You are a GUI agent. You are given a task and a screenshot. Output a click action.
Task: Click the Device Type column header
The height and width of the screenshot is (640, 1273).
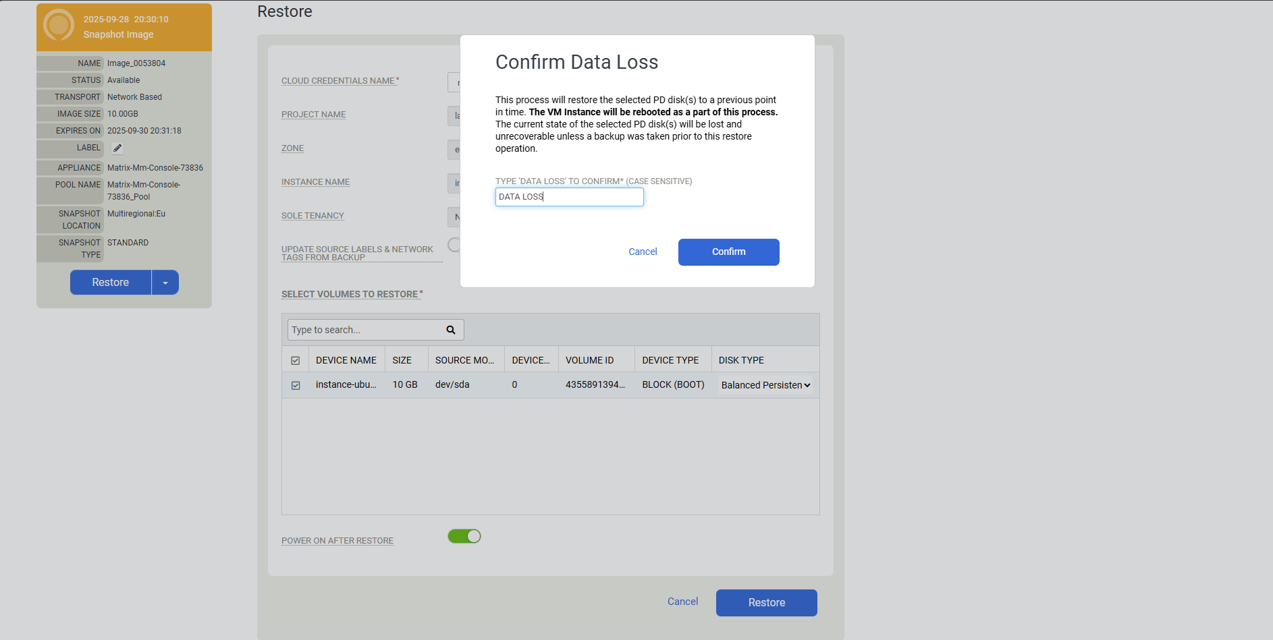(x=670, y=360)
